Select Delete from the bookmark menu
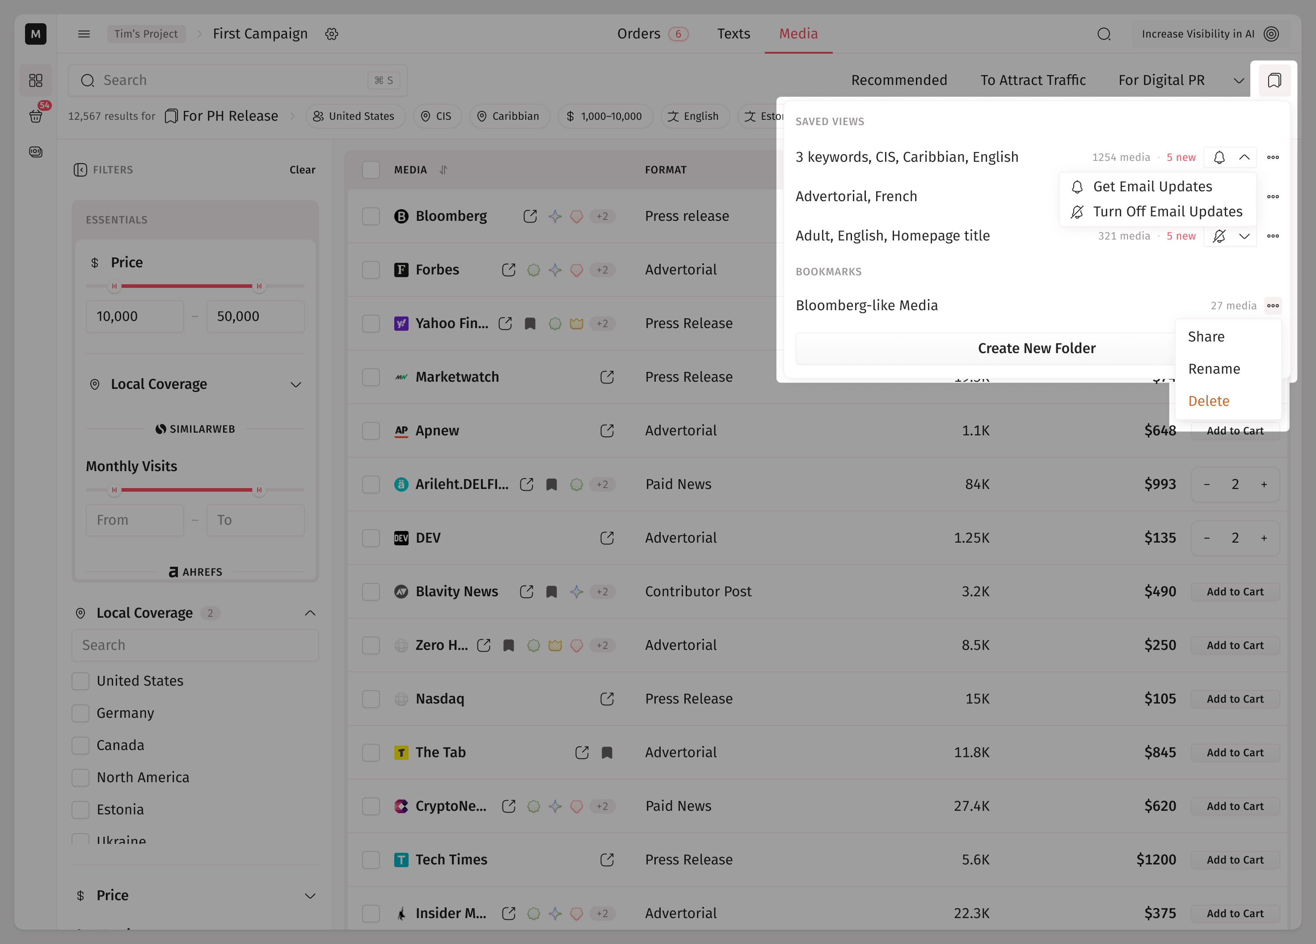 [x=1209, y=401]
